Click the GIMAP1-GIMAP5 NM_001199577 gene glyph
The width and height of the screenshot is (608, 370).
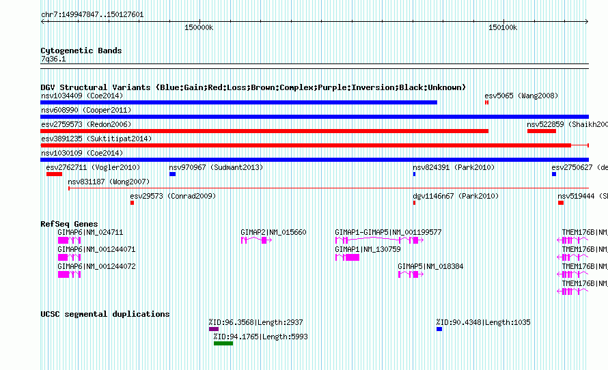[x=379, y=240]
